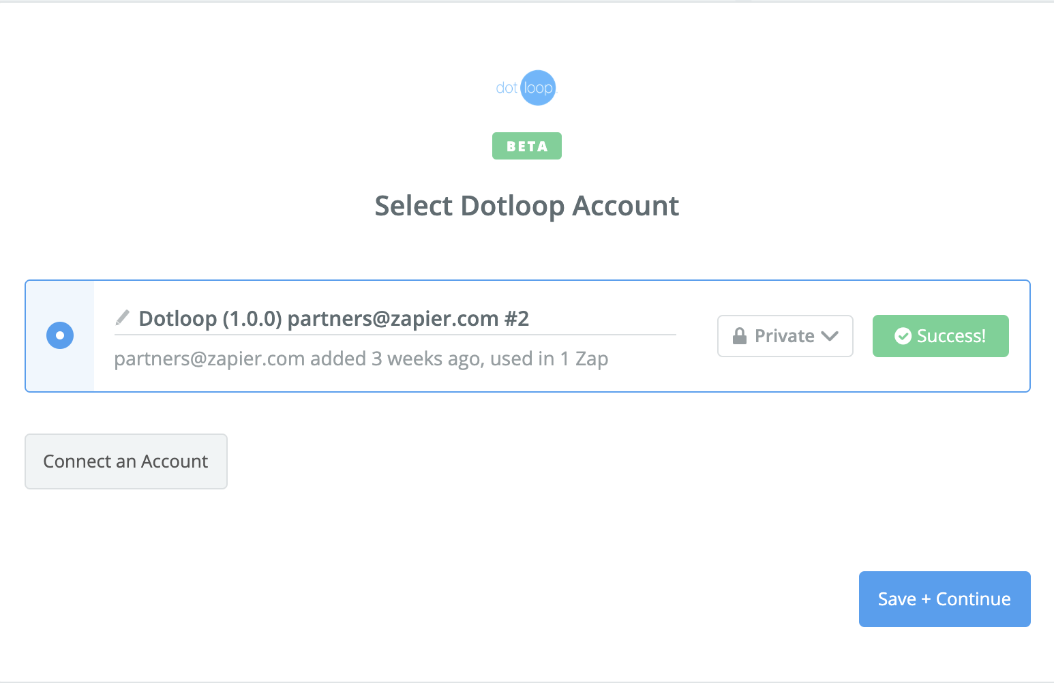Select the Dotloop partners@zapier.com account radio button
The height and width of the screenshot is (683, 1054).
pos(60,335)
